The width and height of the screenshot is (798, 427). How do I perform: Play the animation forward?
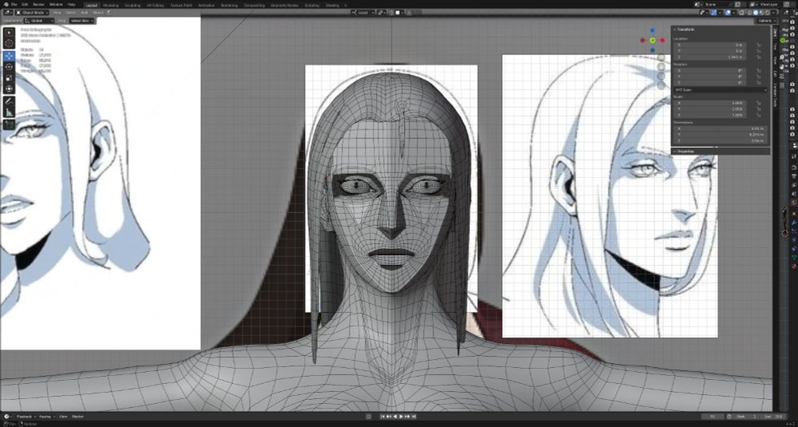click(401, 417)
